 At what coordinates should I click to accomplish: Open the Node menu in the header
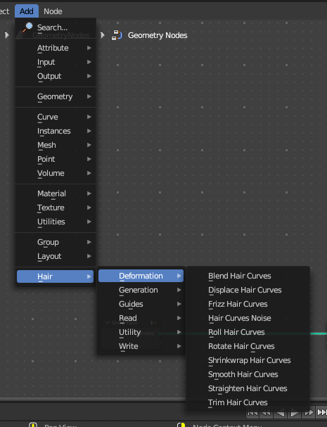click(x=53, y=11)
